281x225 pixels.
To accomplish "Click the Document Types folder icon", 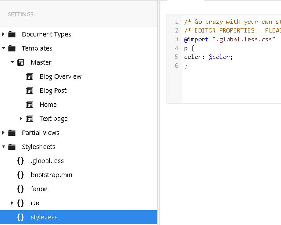I will point(12,34).
